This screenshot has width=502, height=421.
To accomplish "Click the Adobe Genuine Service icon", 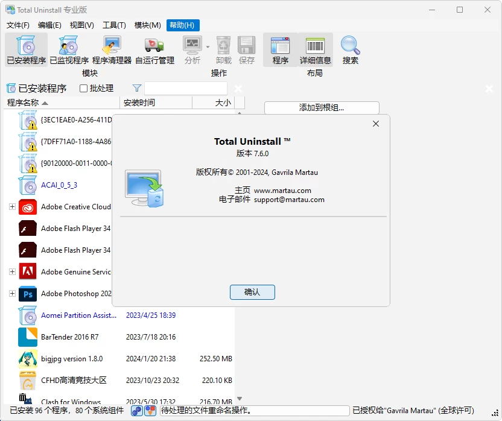I will [x=28, y=272].
